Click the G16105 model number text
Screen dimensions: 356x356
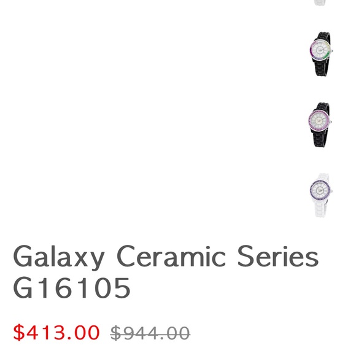tap(72, 287)
